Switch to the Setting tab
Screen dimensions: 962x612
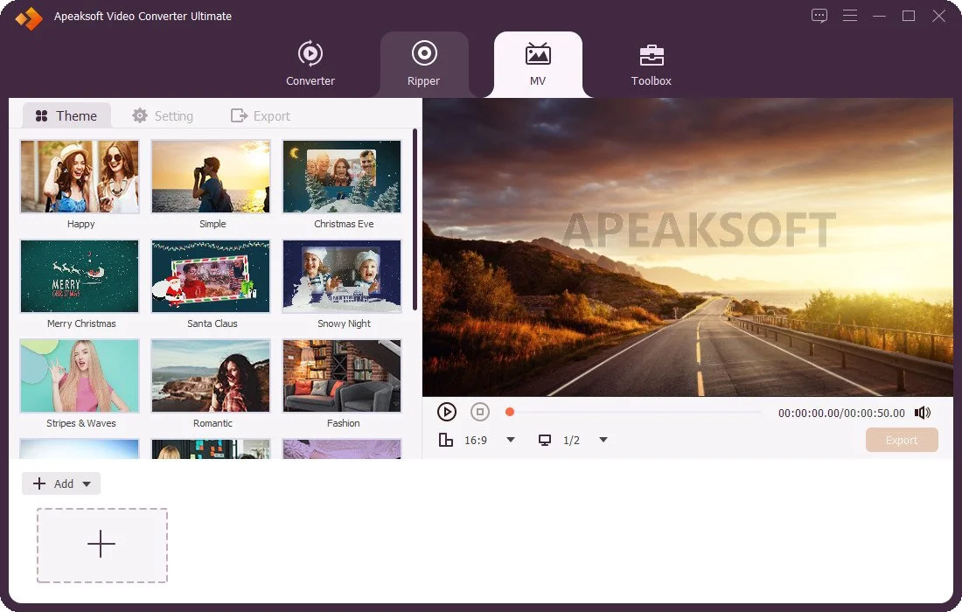point(163,116)
